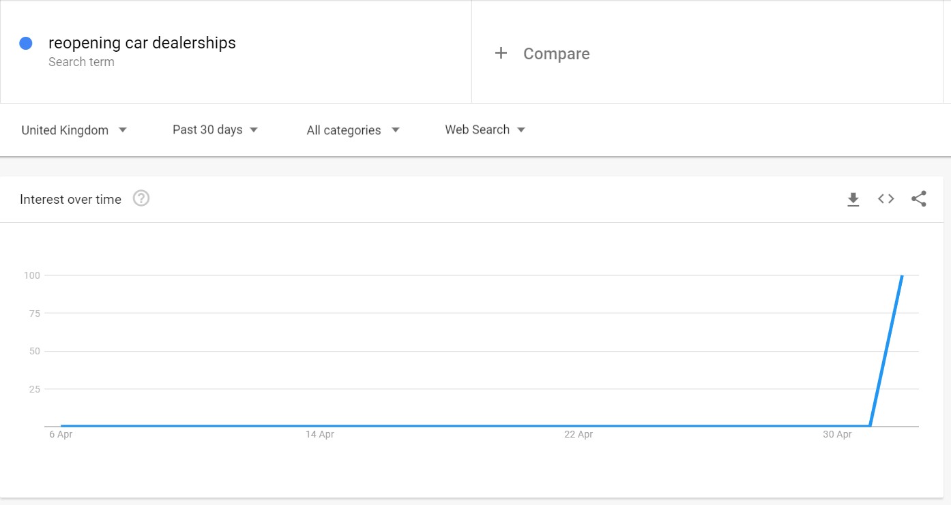Click the Search term label under the query

point(82,62)
